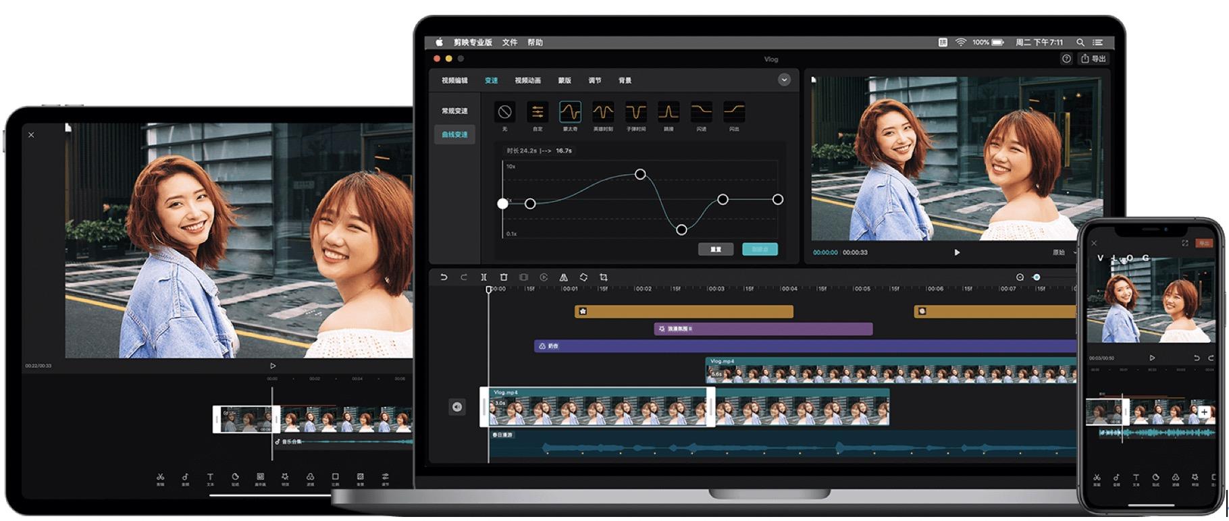Select the crop tool in timeline toolbar
The image size is (1229, 521).
(x=604, y=277)
